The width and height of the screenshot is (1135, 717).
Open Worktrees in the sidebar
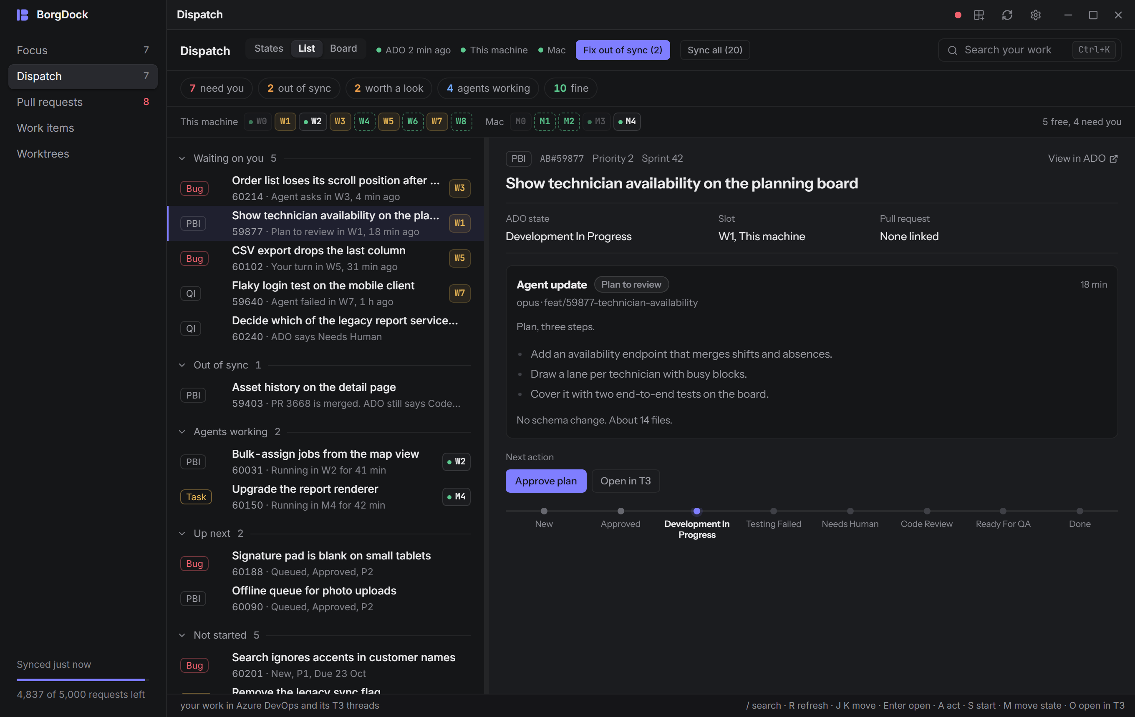[x=83, y=154]
